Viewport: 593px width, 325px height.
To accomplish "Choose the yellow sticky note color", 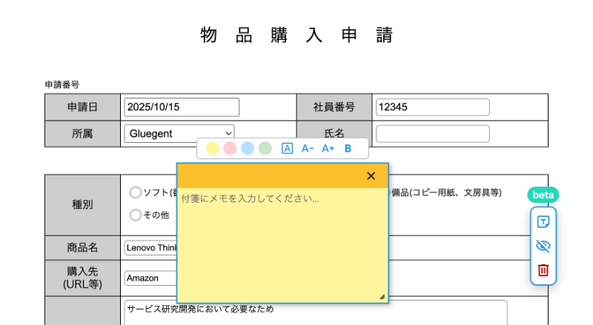I will coord(212,149).
